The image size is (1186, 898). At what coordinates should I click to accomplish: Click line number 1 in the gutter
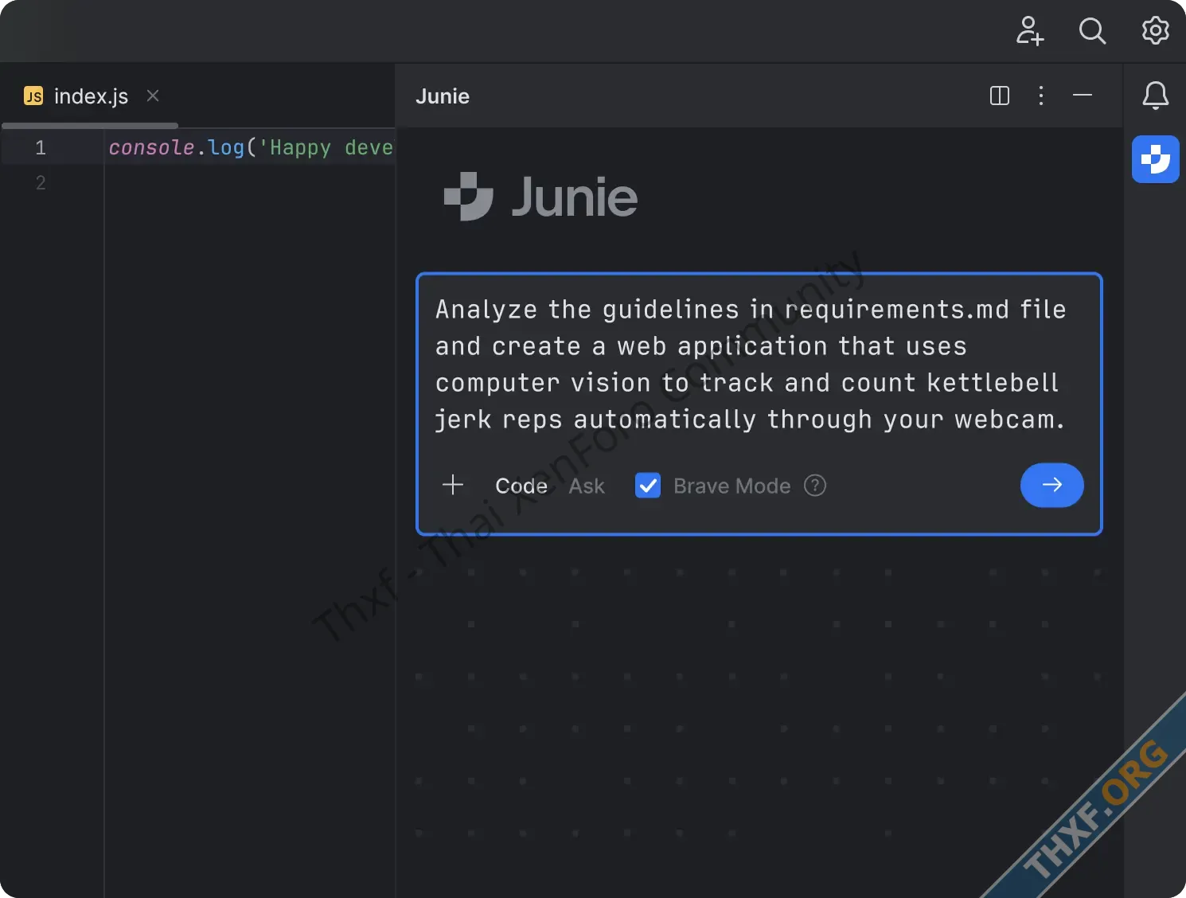[41, 147]
